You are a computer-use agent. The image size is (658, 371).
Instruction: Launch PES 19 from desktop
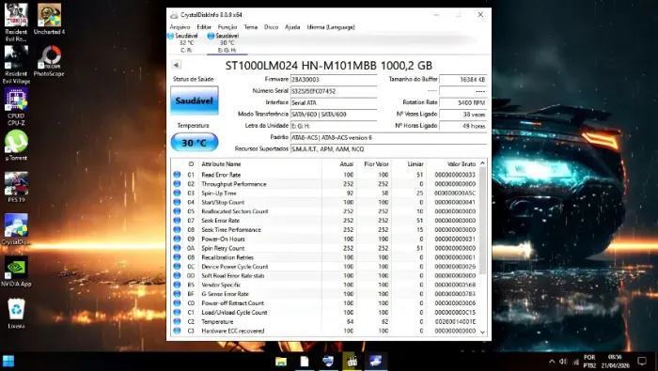click(16, 188)
